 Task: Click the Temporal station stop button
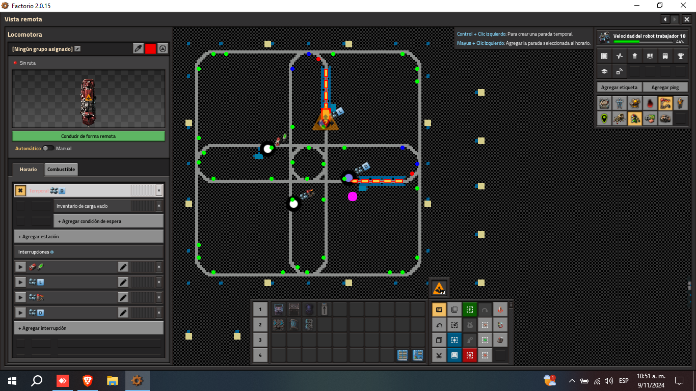(20, 190)
